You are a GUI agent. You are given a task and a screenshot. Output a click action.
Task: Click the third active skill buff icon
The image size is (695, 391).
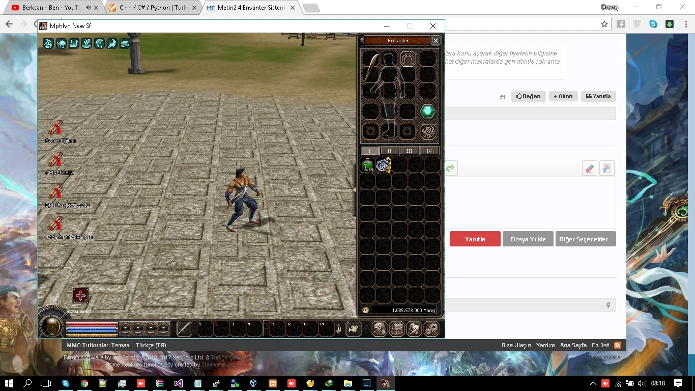pyautogui.click(x=74, y=43)
